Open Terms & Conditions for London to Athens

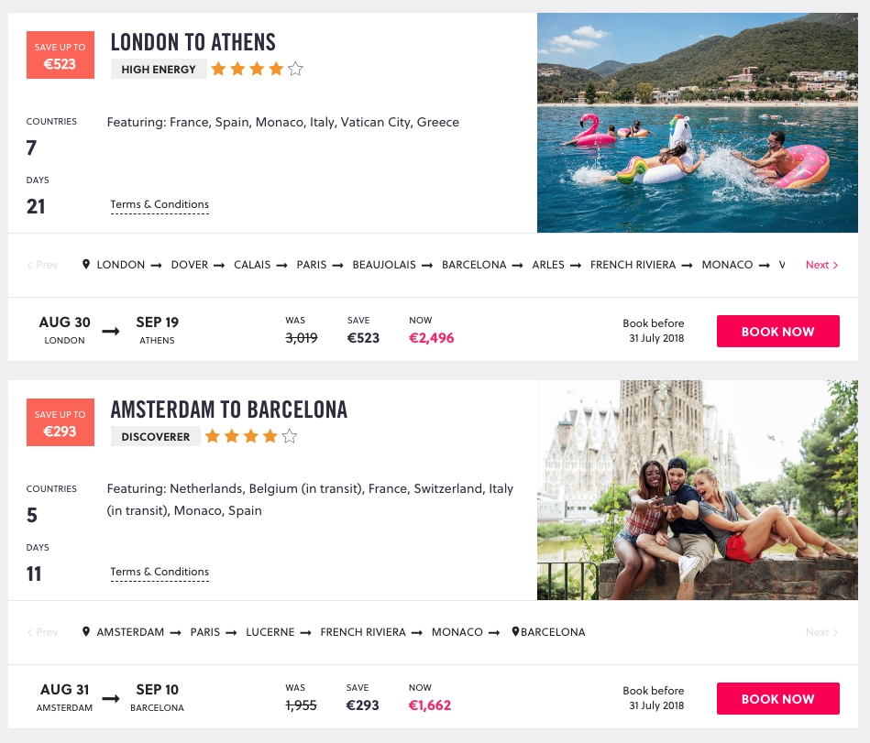click(160, 205)
